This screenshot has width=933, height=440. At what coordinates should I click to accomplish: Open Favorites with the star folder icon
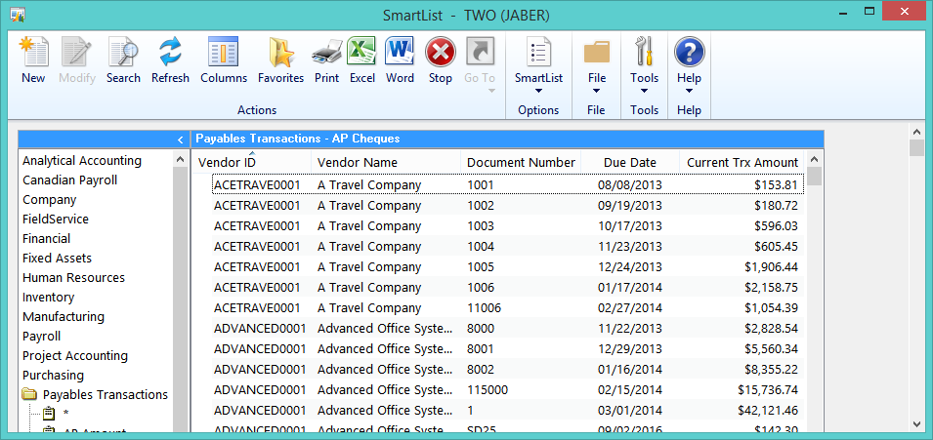pyautogui.click(x=280, y=53)
